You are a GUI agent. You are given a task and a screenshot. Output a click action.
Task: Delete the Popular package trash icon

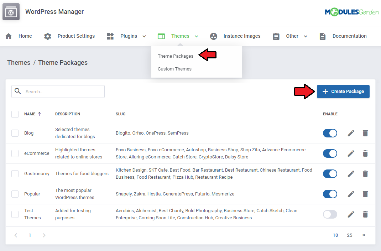(x=365, y=194)
